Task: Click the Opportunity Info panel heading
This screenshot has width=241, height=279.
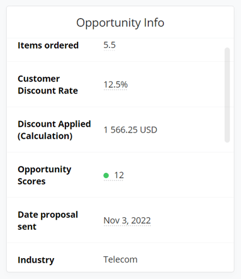Action: [x=120, y=23]
